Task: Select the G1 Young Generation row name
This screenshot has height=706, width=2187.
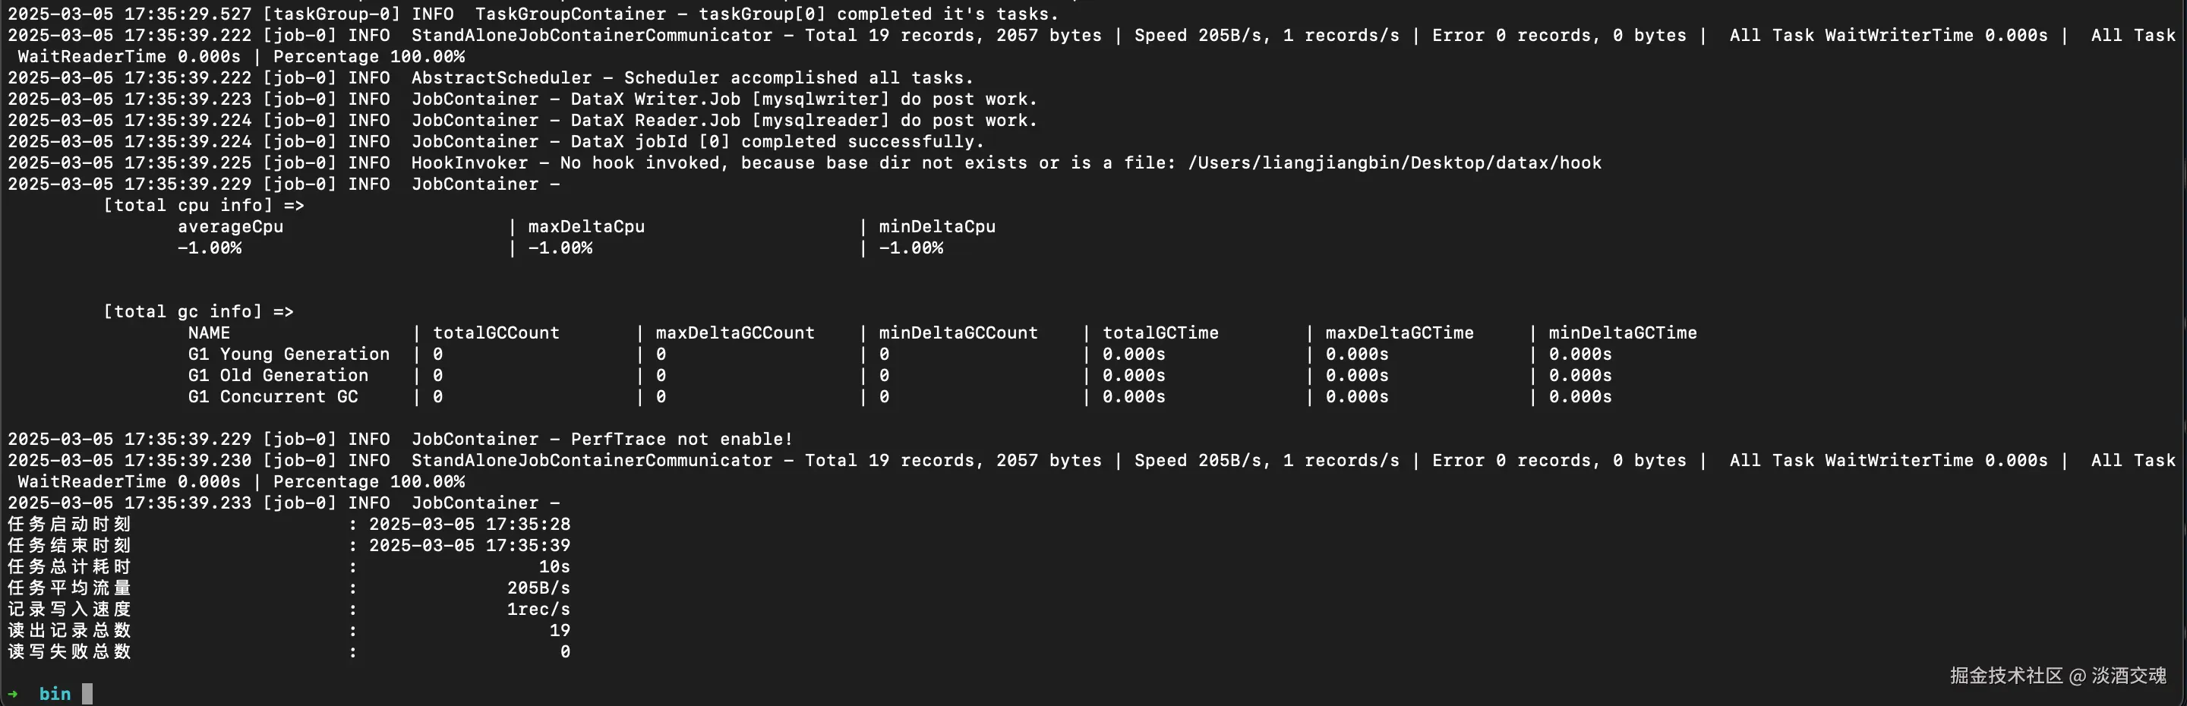Action: (289, 354)
